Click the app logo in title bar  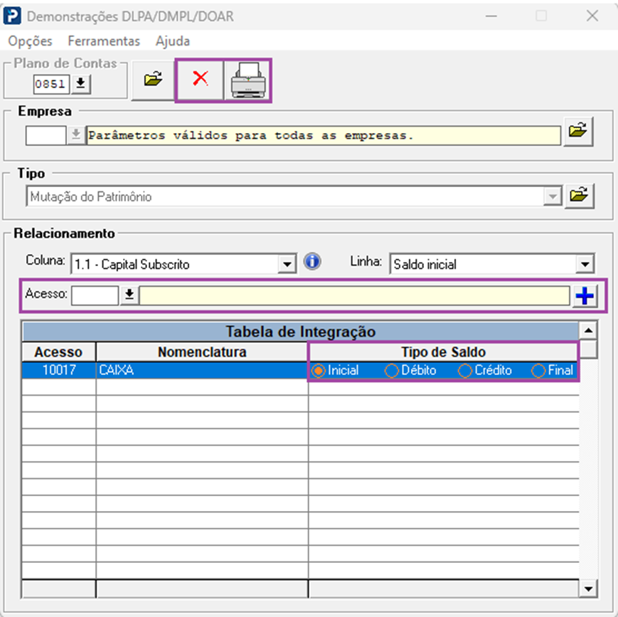pyautogui.click(x=11, y=16)
